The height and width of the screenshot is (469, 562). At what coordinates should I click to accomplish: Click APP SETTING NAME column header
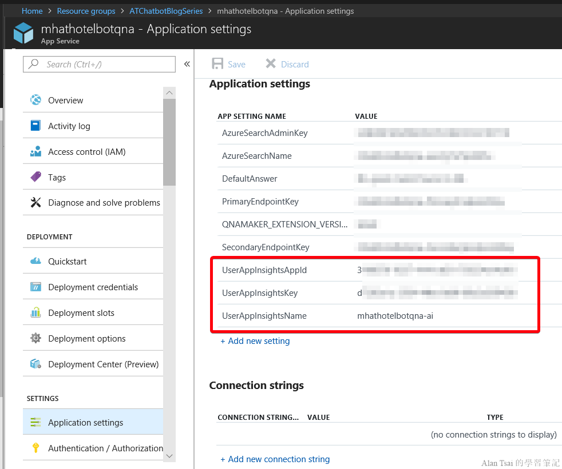252,117
